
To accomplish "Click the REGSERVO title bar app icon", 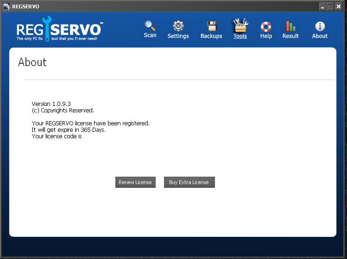I will pyautogui.click(x=6, y=6).
